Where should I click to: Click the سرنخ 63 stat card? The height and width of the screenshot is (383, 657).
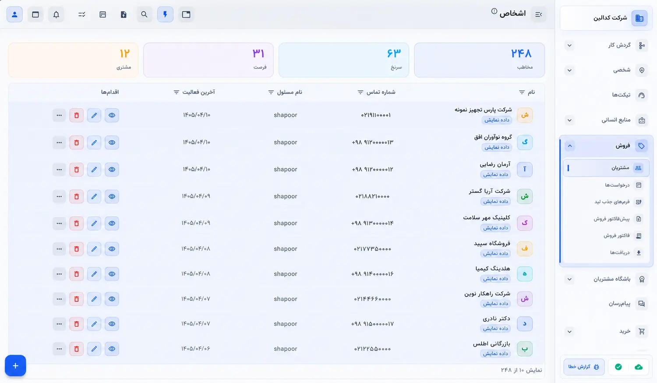click(x=344, y=60)
